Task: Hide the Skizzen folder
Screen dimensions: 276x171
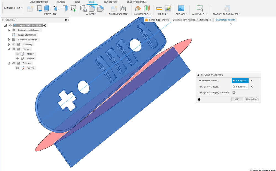Action: [x=14, y=63]
